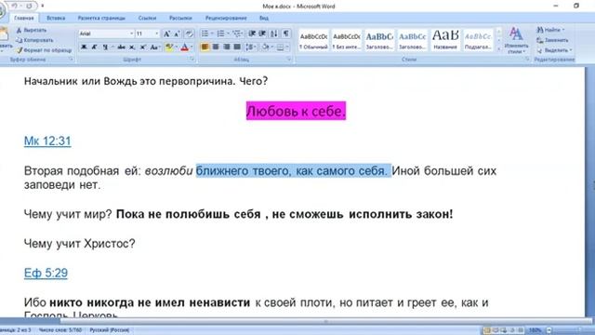
Task: Toggle Strikethrough formatting
Action: pos(121,47)
